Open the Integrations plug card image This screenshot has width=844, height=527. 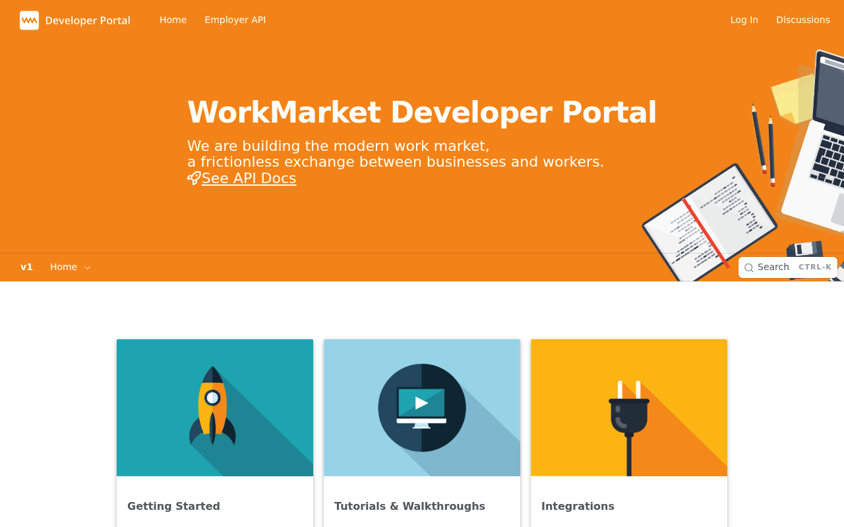[629, 408]
